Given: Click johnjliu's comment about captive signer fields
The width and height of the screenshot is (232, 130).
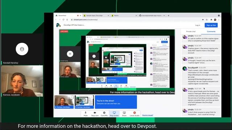Looking at the screenshot, I should point(201,38).
